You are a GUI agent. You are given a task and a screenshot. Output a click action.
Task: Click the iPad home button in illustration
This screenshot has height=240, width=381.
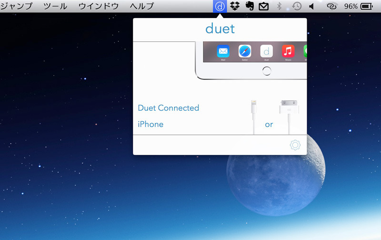point(267,71)
